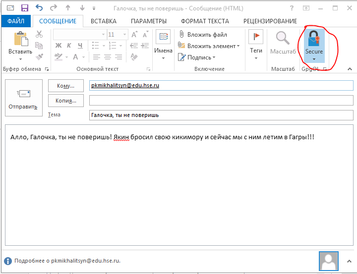
Task: Decrease font size with the smaller A
Action: tap(145, 35)
